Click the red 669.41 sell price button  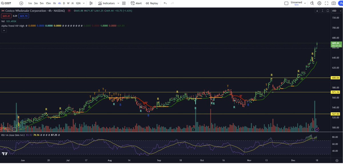[x=6, y=16]
